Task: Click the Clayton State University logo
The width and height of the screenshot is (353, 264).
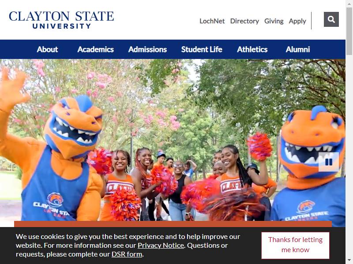Action: click(61, 20)
